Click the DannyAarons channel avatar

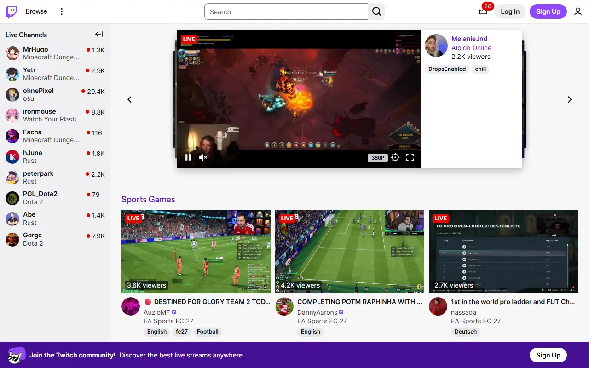point(284,306)
